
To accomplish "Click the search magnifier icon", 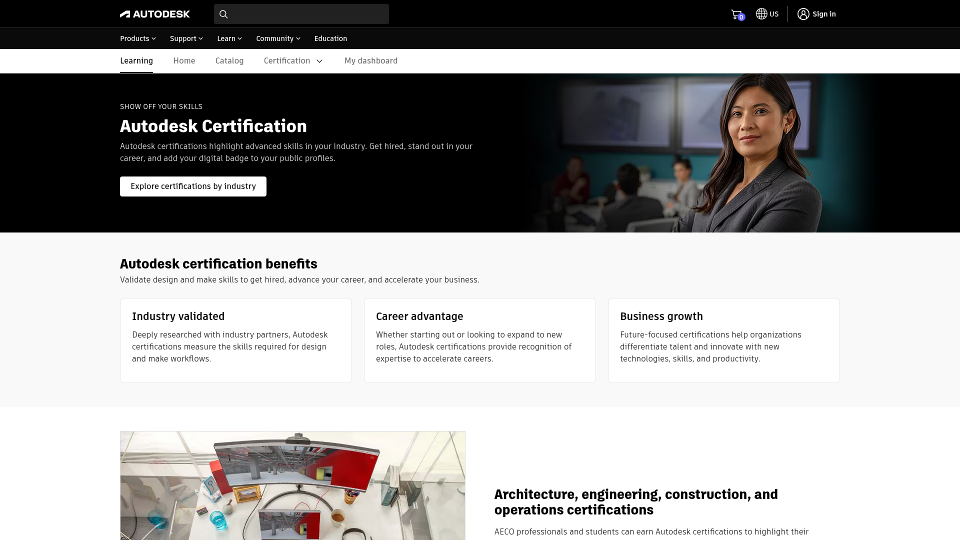I will 223,14.
